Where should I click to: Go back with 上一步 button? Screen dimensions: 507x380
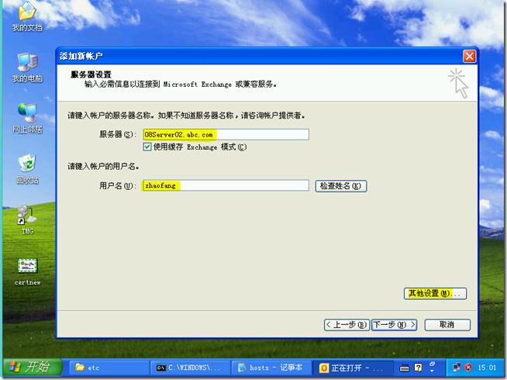(x=347, y=325)
